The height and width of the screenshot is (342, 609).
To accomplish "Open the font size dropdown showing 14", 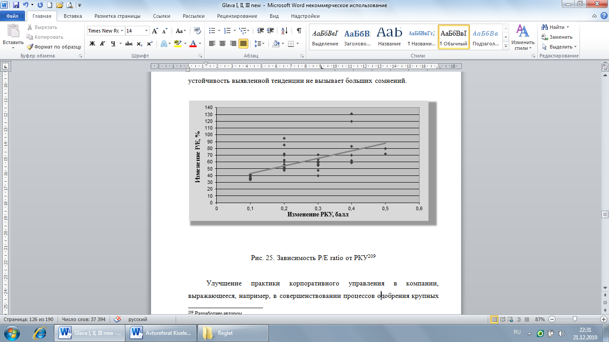I will click(146, 31).
